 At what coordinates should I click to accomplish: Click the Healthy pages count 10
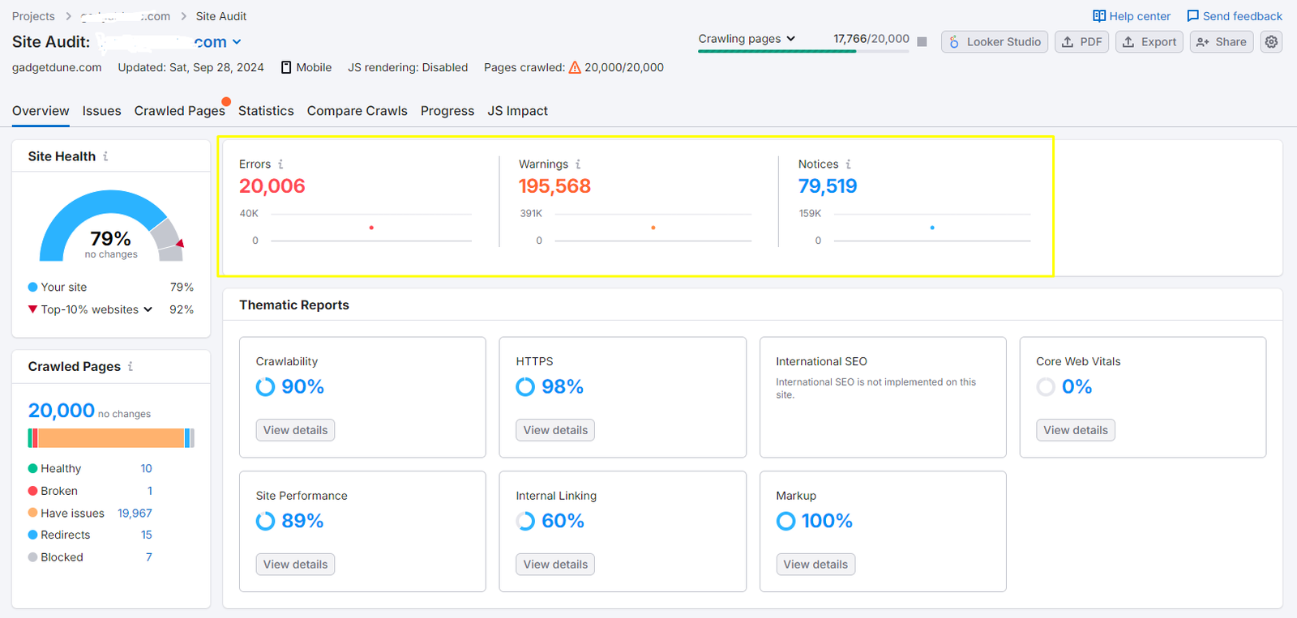[146, 469]
